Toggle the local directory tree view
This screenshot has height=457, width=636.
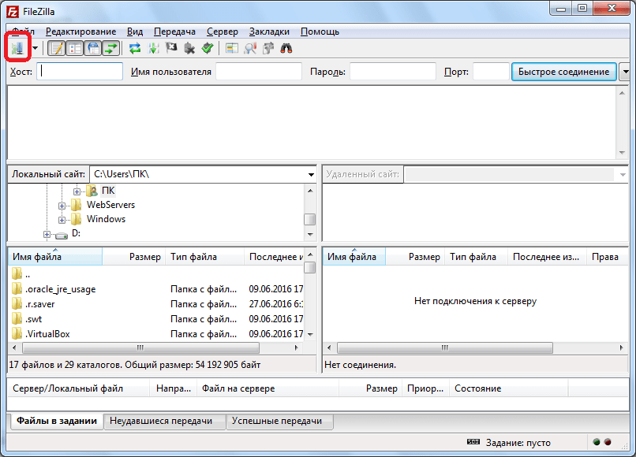[75, 48]
